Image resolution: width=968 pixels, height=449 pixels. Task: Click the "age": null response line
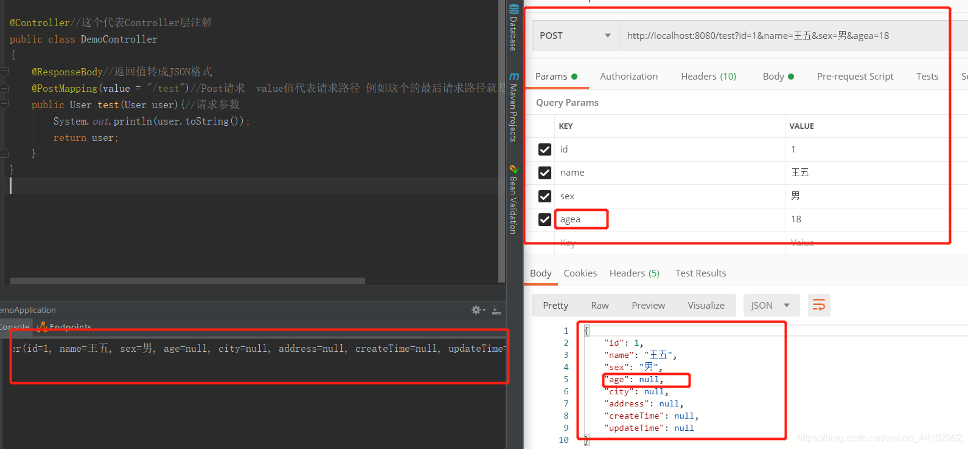tap(633, 379)
